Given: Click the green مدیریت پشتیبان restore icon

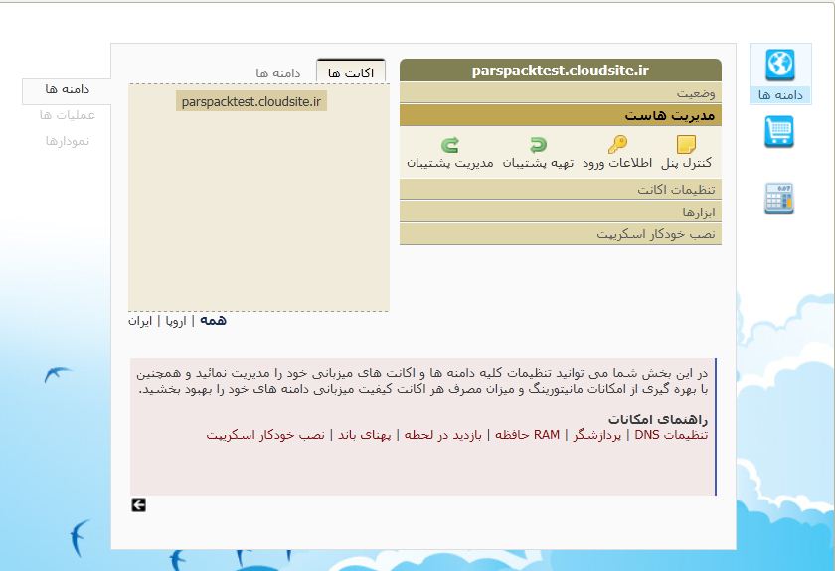Looking at the screenshot, I should pos(450,145).
